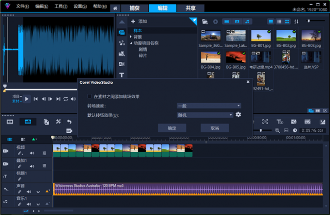330x215 pixels.
Task: Select the BG-B03.jpg thumbnail
Action: [311, 36]
